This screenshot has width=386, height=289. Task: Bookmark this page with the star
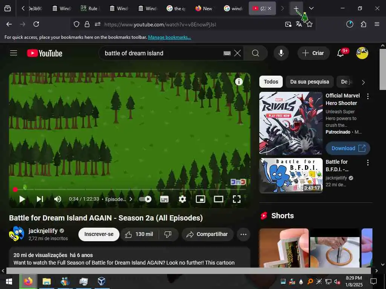309,24
